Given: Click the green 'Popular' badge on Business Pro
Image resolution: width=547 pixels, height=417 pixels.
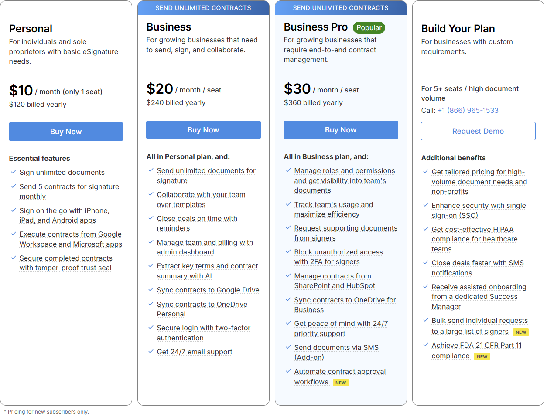Looking at the screenshot, I should [369, 27].
